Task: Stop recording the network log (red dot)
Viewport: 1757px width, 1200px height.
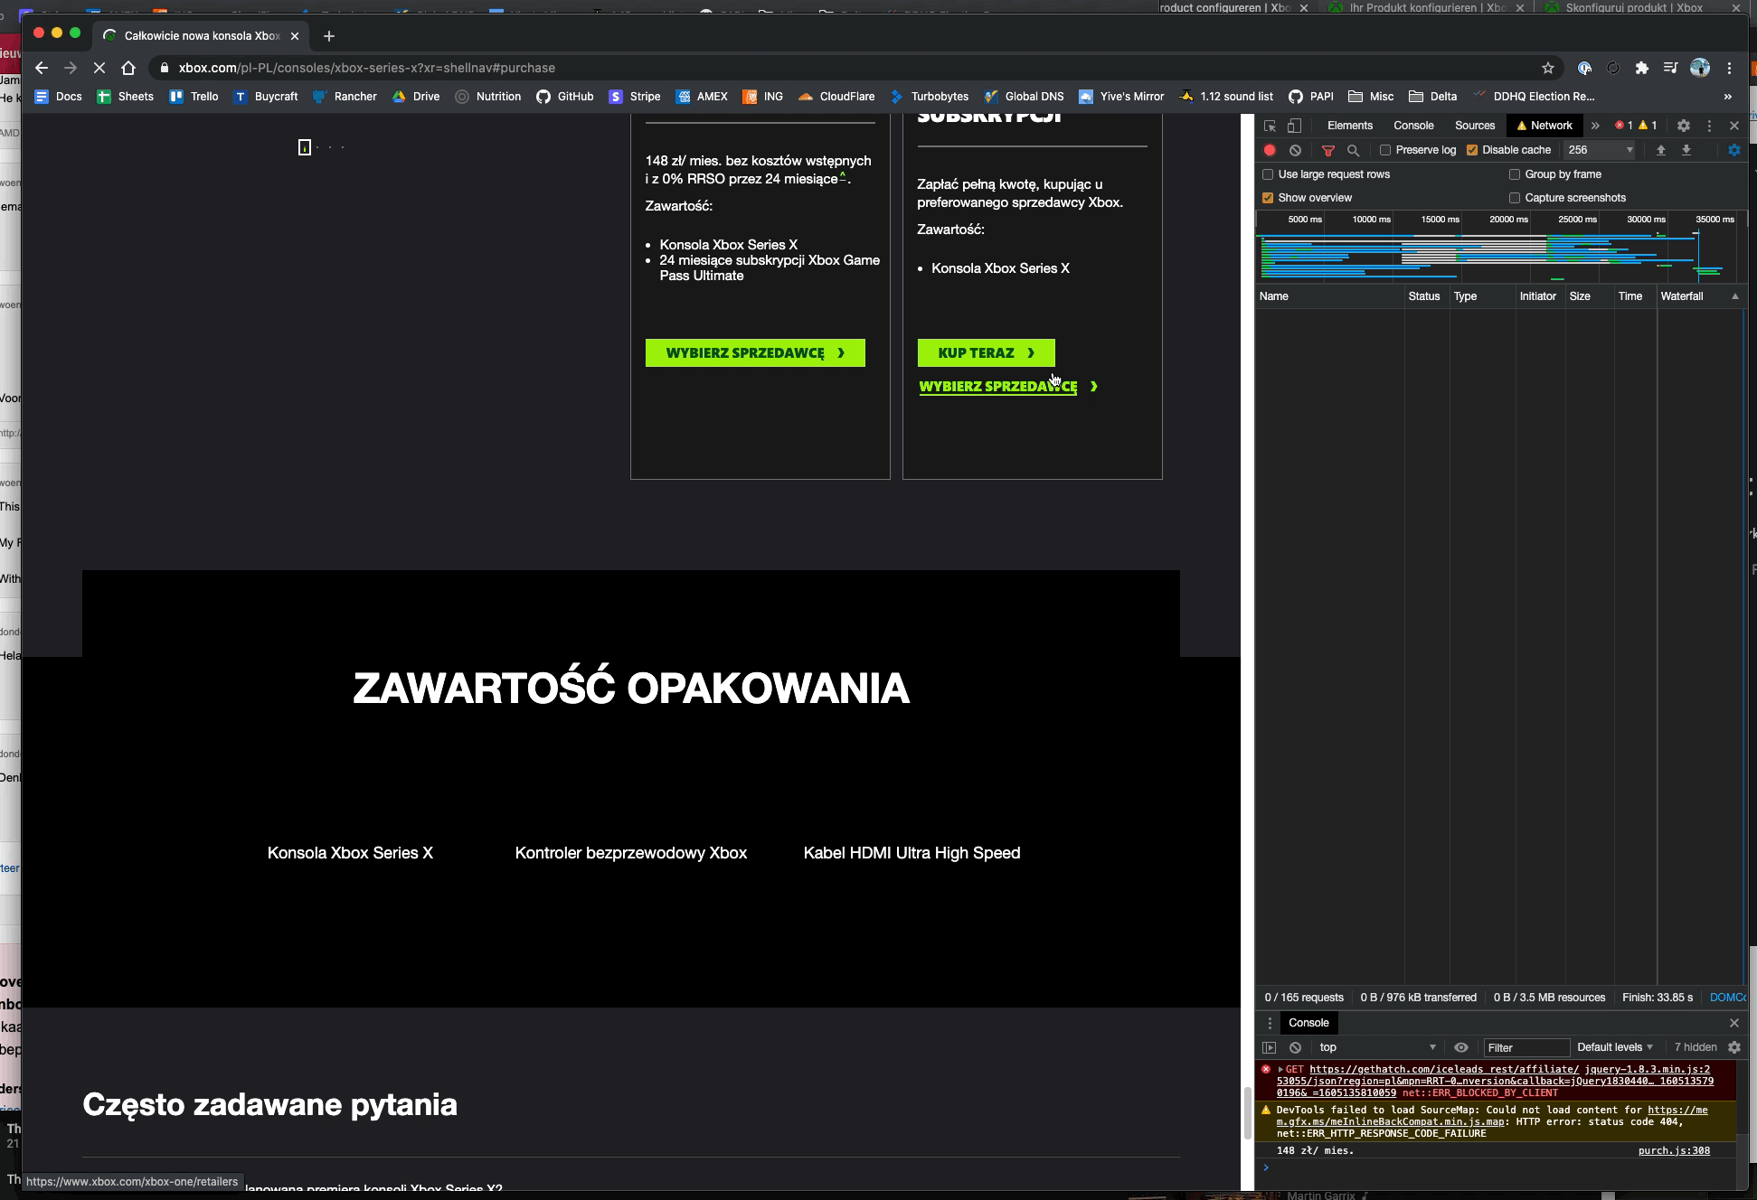Action: [1270, 150]
